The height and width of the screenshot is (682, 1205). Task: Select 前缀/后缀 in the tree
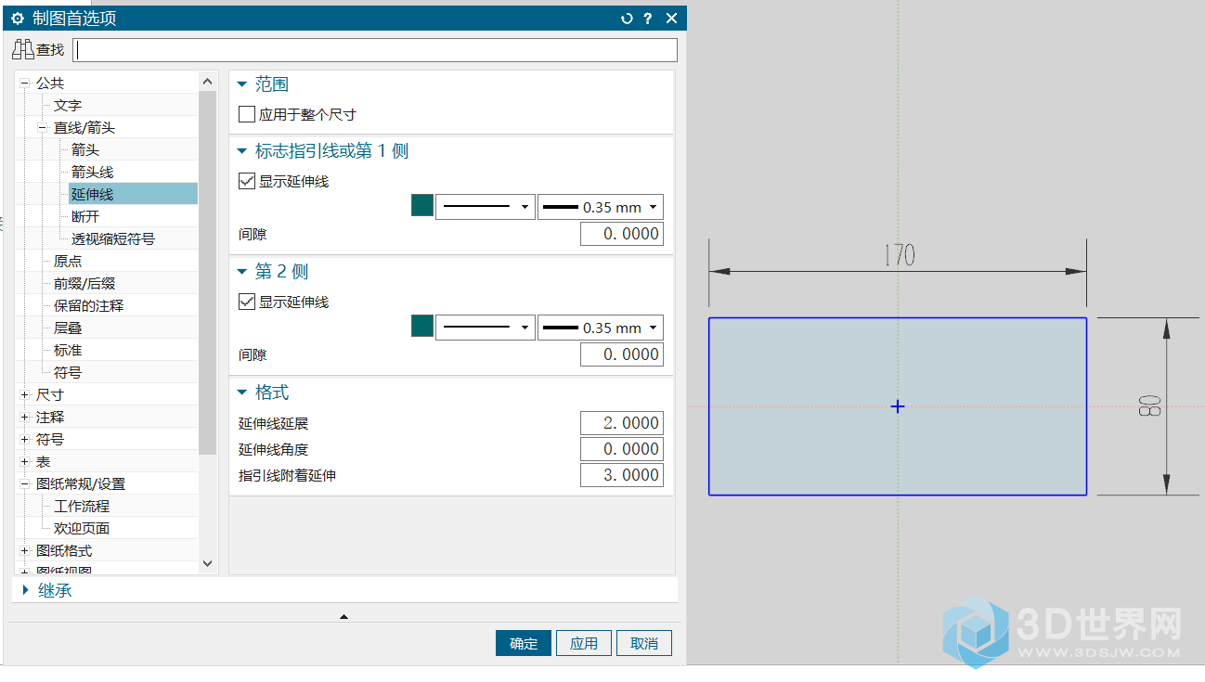84,284
